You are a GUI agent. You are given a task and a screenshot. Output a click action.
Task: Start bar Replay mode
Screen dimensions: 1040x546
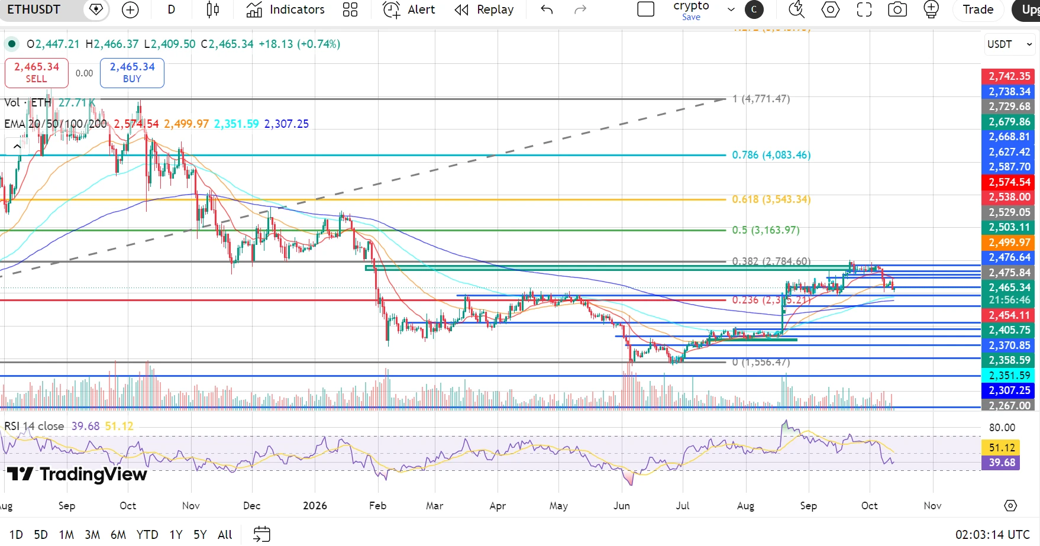[x=484, y=9]
